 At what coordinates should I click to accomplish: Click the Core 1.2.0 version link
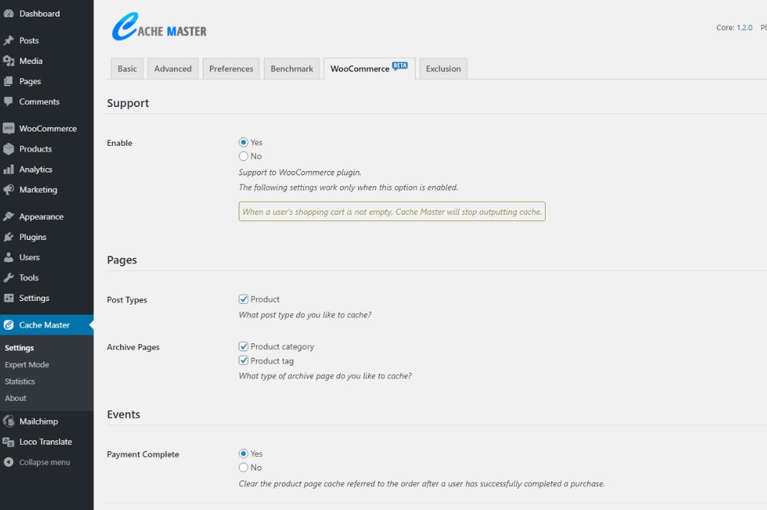tap(745, 28)
